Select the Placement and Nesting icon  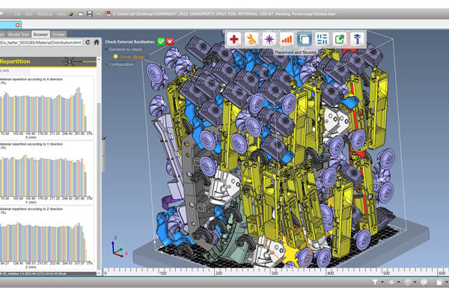point(304,39)
